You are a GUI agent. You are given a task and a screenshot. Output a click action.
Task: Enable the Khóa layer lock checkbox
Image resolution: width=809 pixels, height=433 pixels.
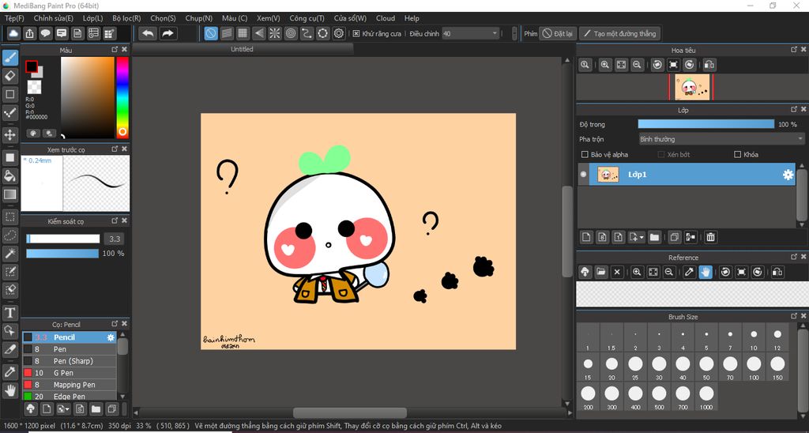pyautogui.click(x=738, y=155)
